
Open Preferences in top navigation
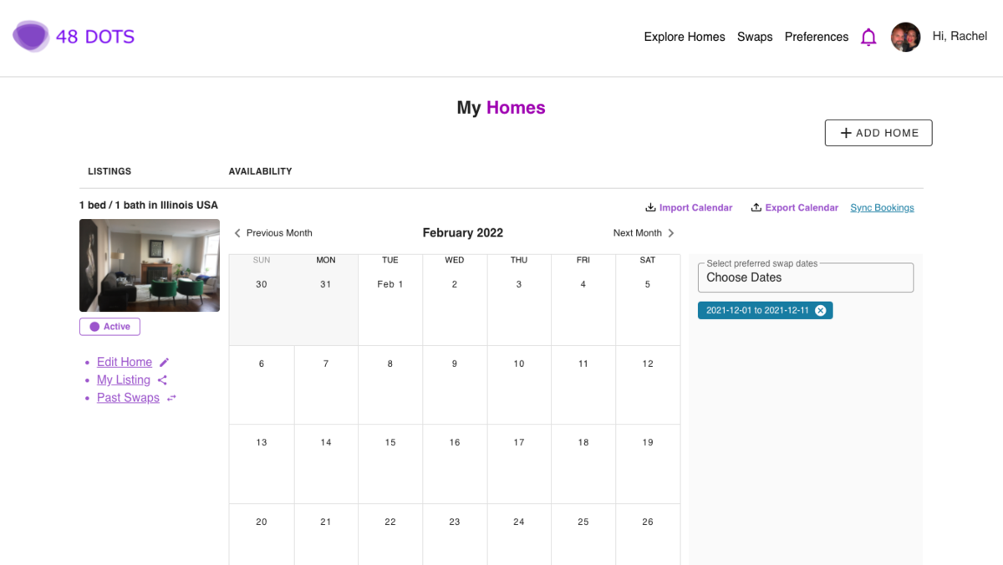817,37
